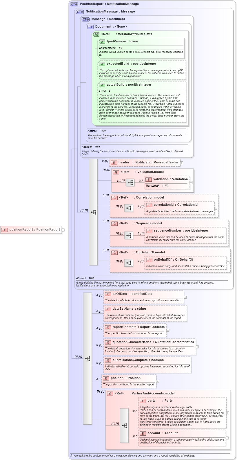Expand the party element
The width and height of the screenshot is (237, 460).
(x=228, y=413)
